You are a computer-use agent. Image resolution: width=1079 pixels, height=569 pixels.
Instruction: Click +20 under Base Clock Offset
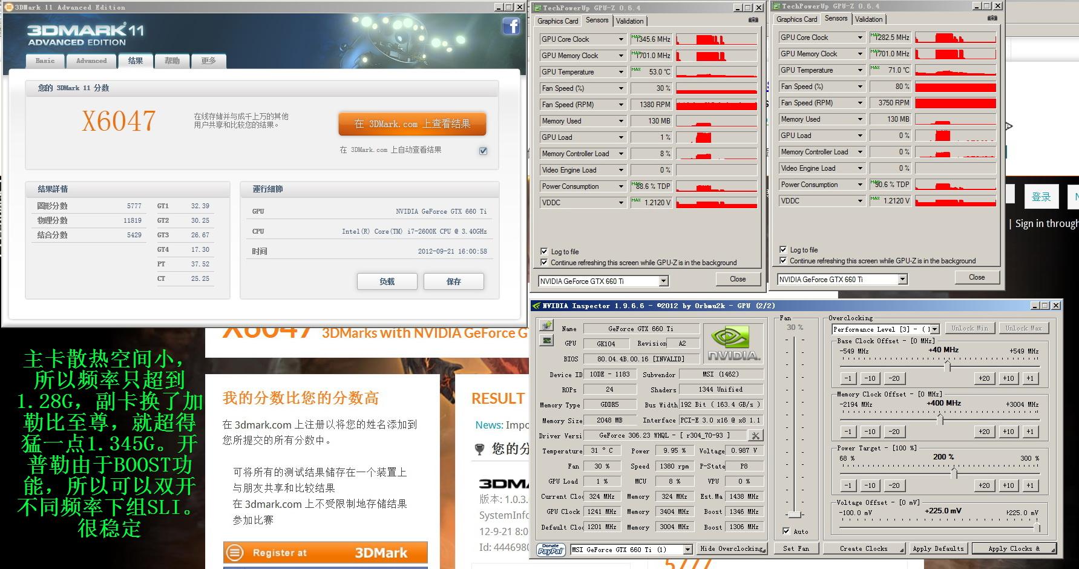tap(984, 378)
